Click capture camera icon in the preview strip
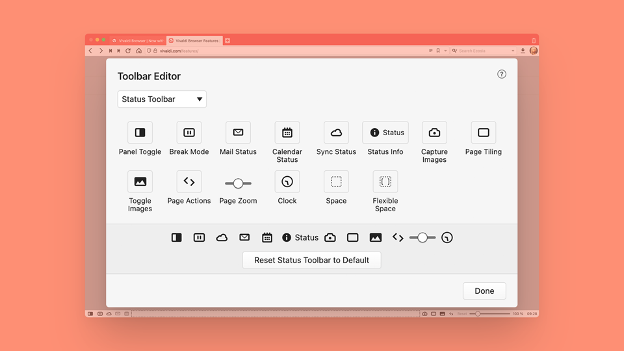 click(x=330, y=238)
